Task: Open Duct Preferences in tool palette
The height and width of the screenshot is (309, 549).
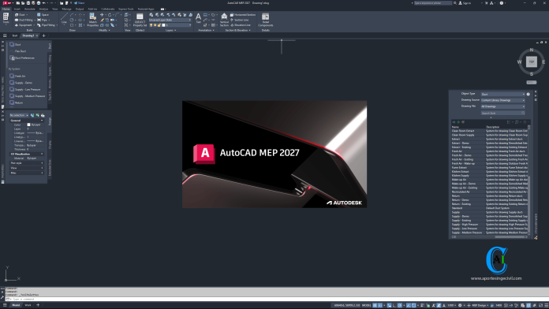Action: (x=22, y=58)
